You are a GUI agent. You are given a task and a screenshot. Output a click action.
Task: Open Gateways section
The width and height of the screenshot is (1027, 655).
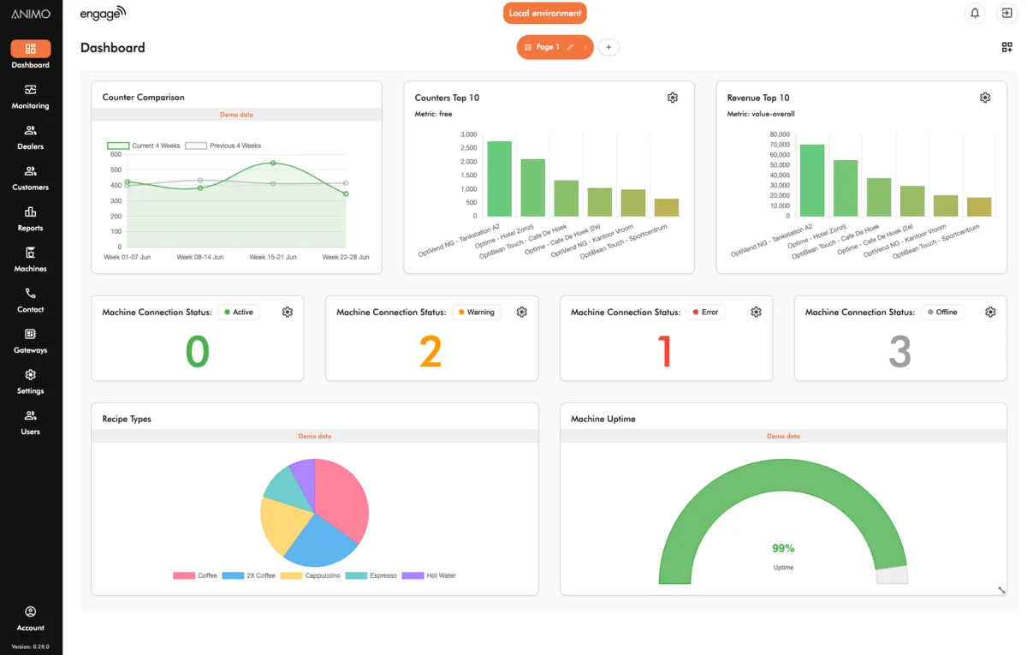(x=30, y=341)
